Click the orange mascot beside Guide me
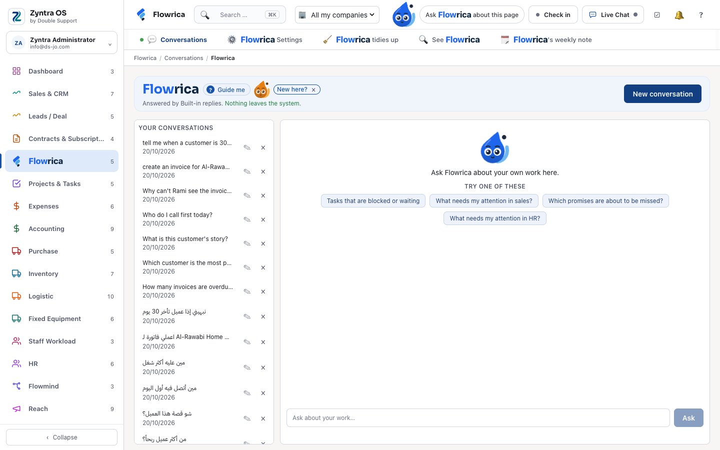The width and height of the screenshot is (720, 450). (x=261, y=89)
